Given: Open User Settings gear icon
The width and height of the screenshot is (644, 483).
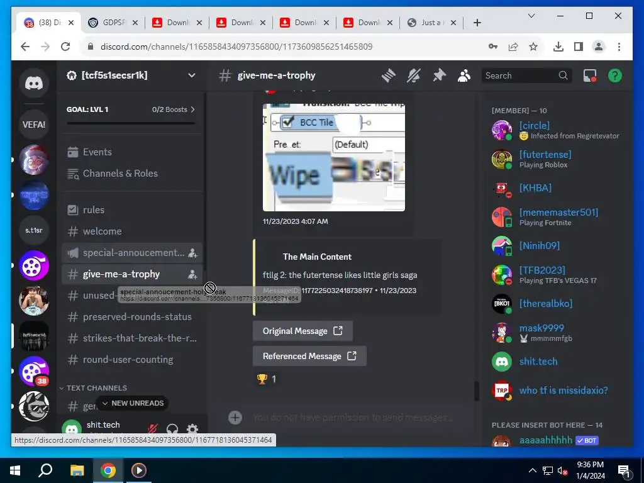Looking at the screenshot, I should (x=192, y=429).
